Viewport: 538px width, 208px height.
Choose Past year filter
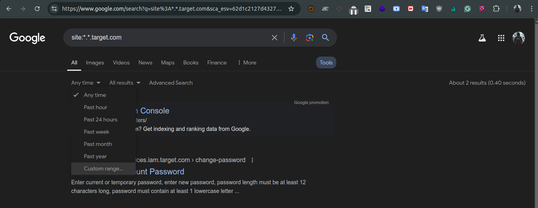click(x=103, y=156)
